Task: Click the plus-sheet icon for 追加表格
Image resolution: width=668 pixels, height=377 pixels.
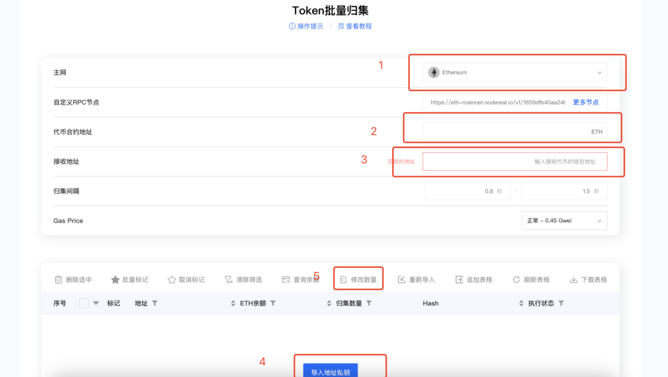Action: click(x=459, y=279)
